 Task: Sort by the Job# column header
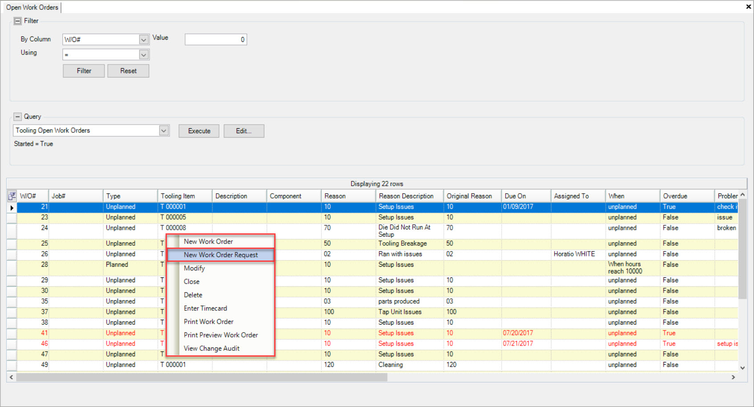76,196
